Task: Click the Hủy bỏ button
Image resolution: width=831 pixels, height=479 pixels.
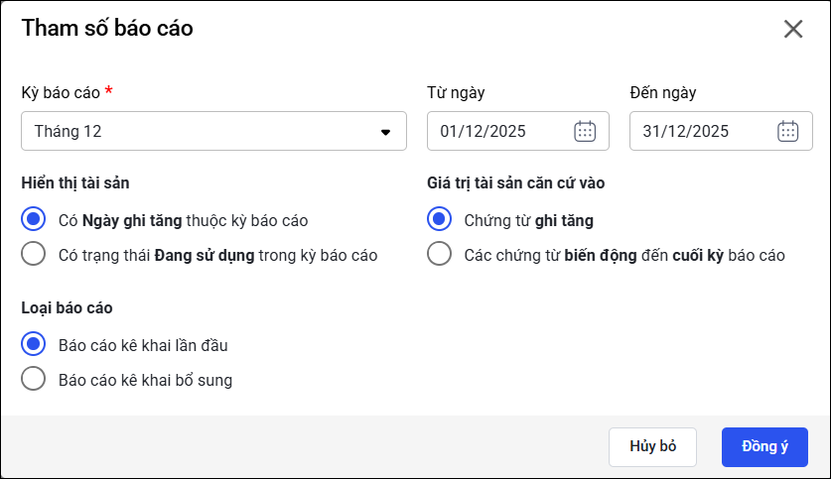Action: (x=652, y=446)
